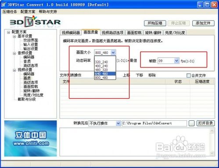The height and width of the screenshot is (168, 219).
Task: Click the log scrollbar up arrow
Action: click(212, 131)
